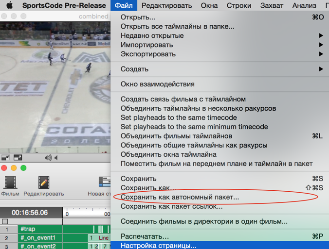Image resolution: width=329 pixels, height=249 pixels.
Task: Open the Захват menu
Action: click(x=272, y=5)
